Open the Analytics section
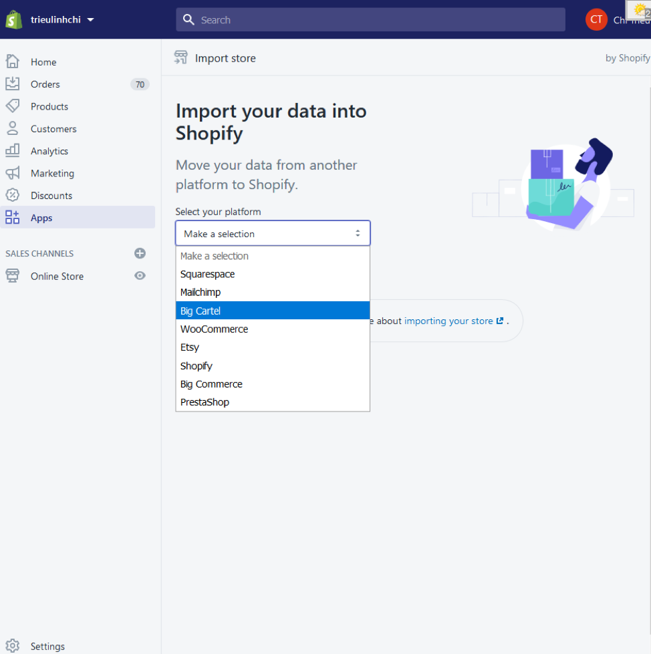Screen dimensions: 651x654 point(49,151)
